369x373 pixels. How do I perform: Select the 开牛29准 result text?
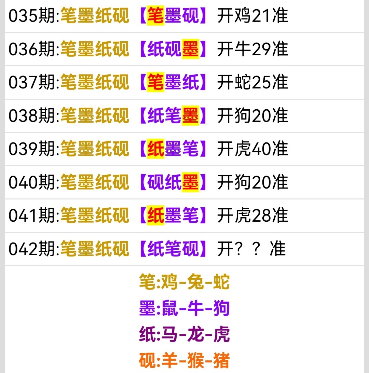252,49
